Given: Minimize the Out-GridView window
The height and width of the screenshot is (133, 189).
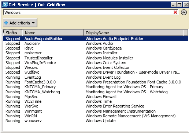Looking at the screenshot, I should click(x=174, y=5).
